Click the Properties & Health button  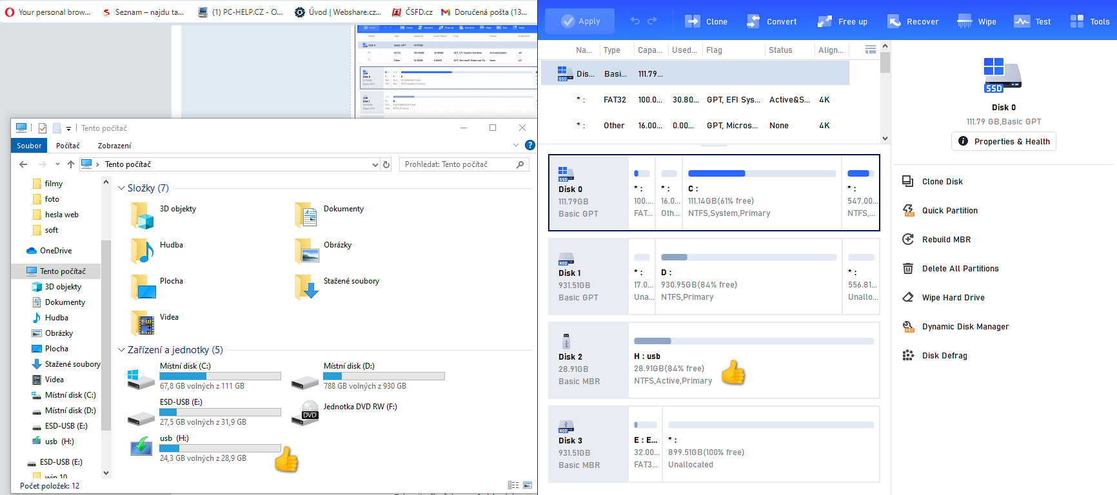[1003, 141]
